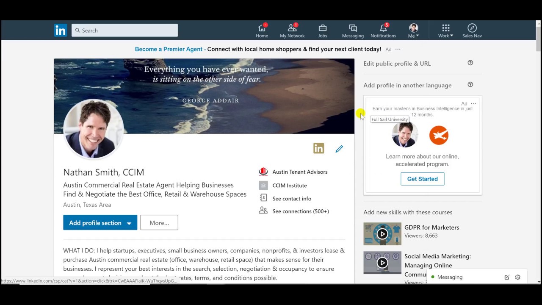This screenshot has height=305, width=542.
Task: Open CCIM Institute link
Action: point(290,186)
